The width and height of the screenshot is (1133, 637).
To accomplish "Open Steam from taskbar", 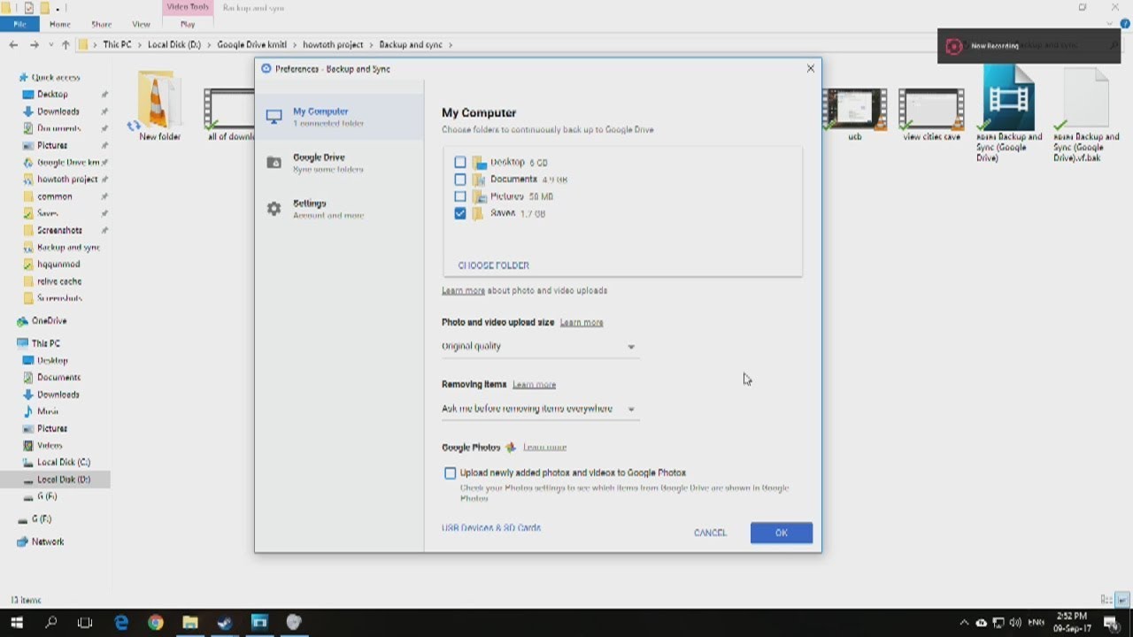I will pos(225,623).
